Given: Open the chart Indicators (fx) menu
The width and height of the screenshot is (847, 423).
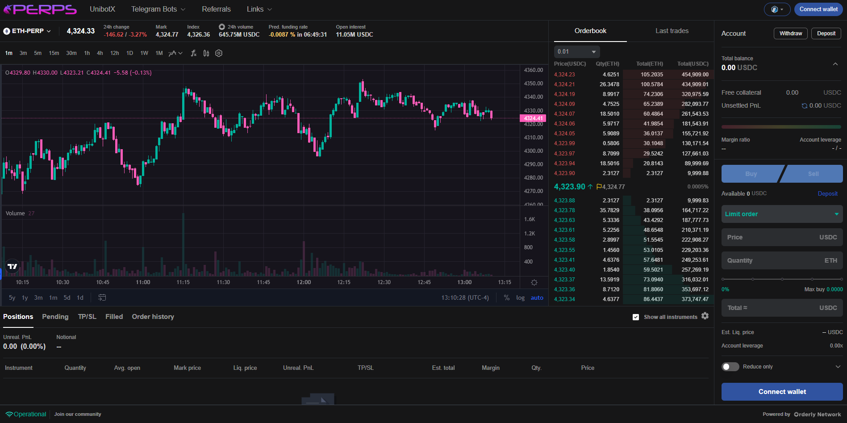Looking at the screenshot, I should (x=193, y=53).
